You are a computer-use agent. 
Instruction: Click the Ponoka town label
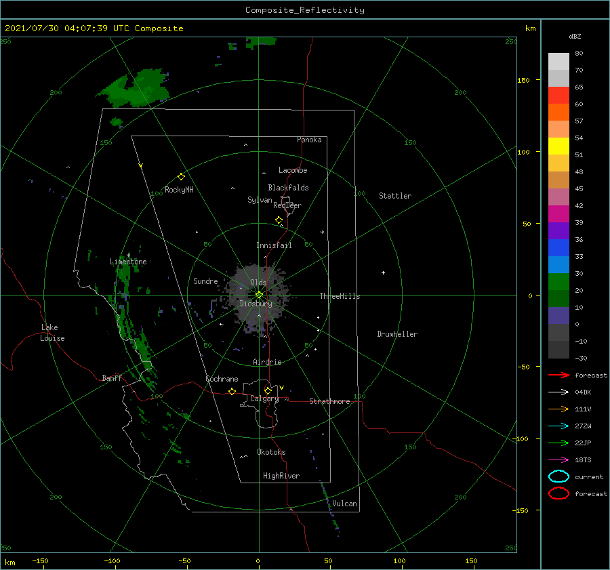click(309, 140)
